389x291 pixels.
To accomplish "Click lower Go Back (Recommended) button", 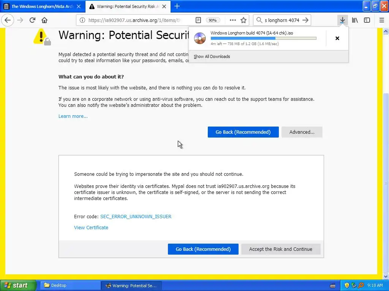I will (203, 249).
